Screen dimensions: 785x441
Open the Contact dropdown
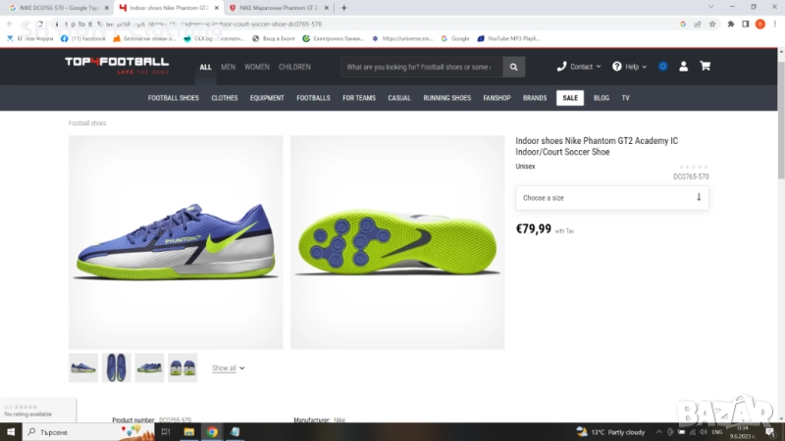(579, 67)
